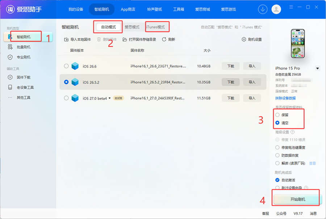Open the iPhone 15 Pro device dropdown
Screen dimensions: 326x219
pos(317,68)
